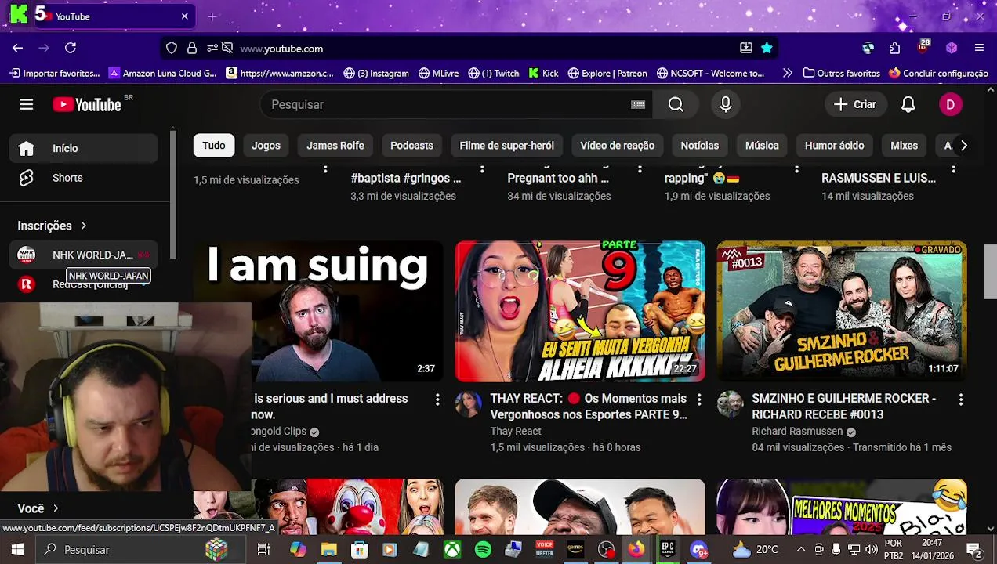Click the search magnifier button
The height and width of the screenshot is (564, 997).
[x=676, y=104]
